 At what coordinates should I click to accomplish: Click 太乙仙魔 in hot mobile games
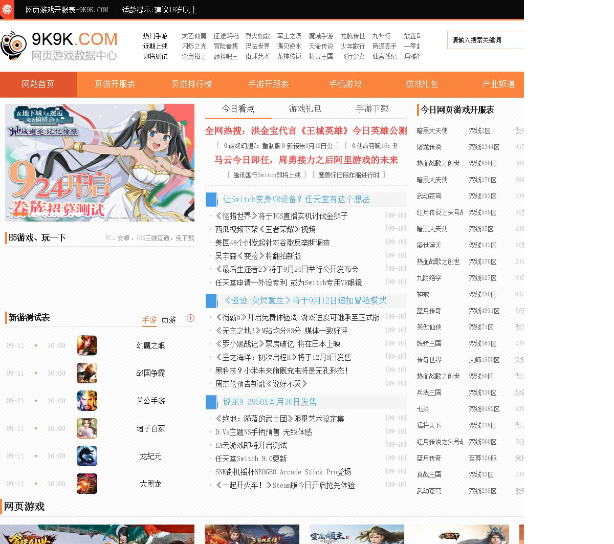194,36
